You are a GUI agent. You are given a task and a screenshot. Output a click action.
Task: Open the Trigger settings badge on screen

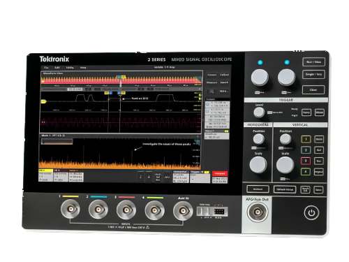pyautogui.click(x=200, y=177)
